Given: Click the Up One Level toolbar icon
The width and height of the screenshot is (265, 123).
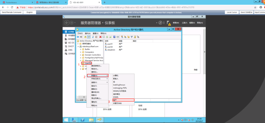Looking at the screenshot, I should 85,37.
